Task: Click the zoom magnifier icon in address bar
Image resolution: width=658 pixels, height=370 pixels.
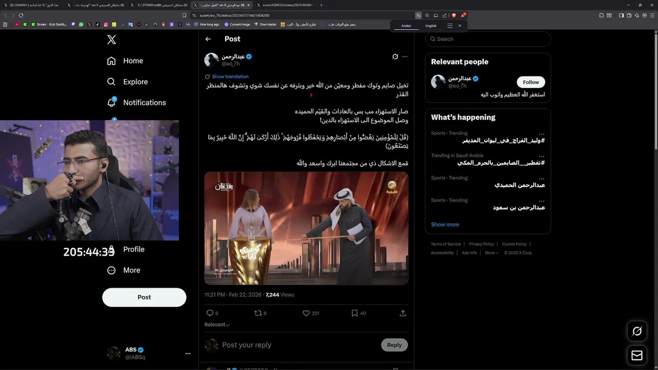Action: (x=427, y=15)
